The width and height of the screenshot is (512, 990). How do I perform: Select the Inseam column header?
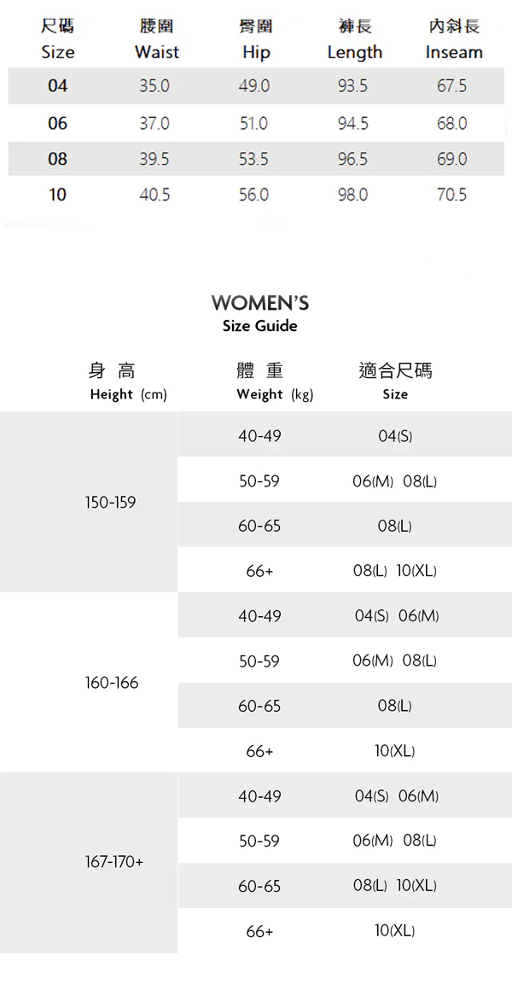click(453, 40)
